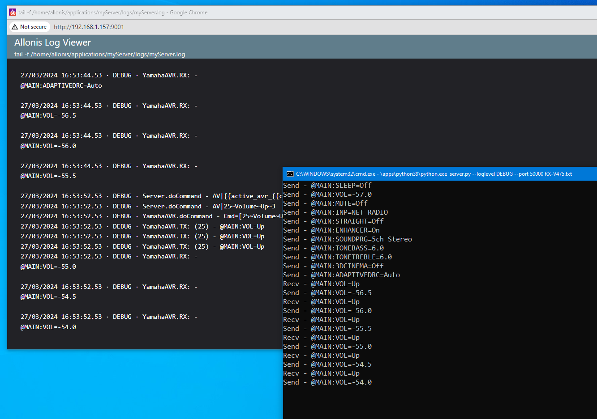The height and width of the screenshot is (419, 597).
Task: Click the address bar URL 192.168.1.157:9001
Action: pyautogui.click(x=89, y=27)
